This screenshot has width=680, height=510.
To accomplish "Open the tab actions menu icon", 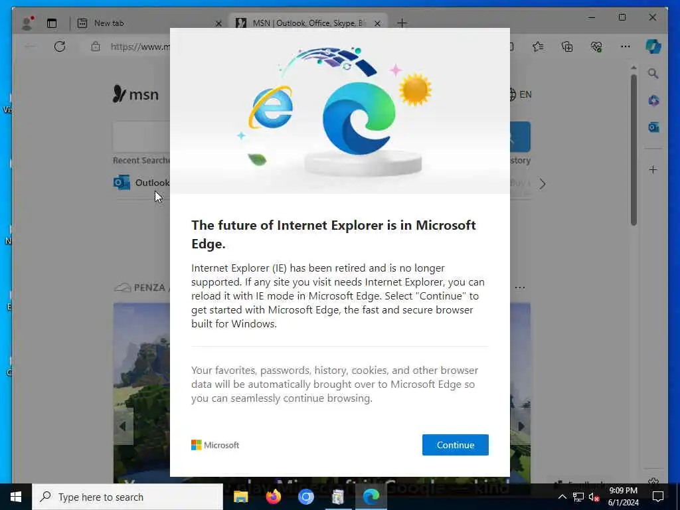I will pyautogui.click(x=52, y=23).
